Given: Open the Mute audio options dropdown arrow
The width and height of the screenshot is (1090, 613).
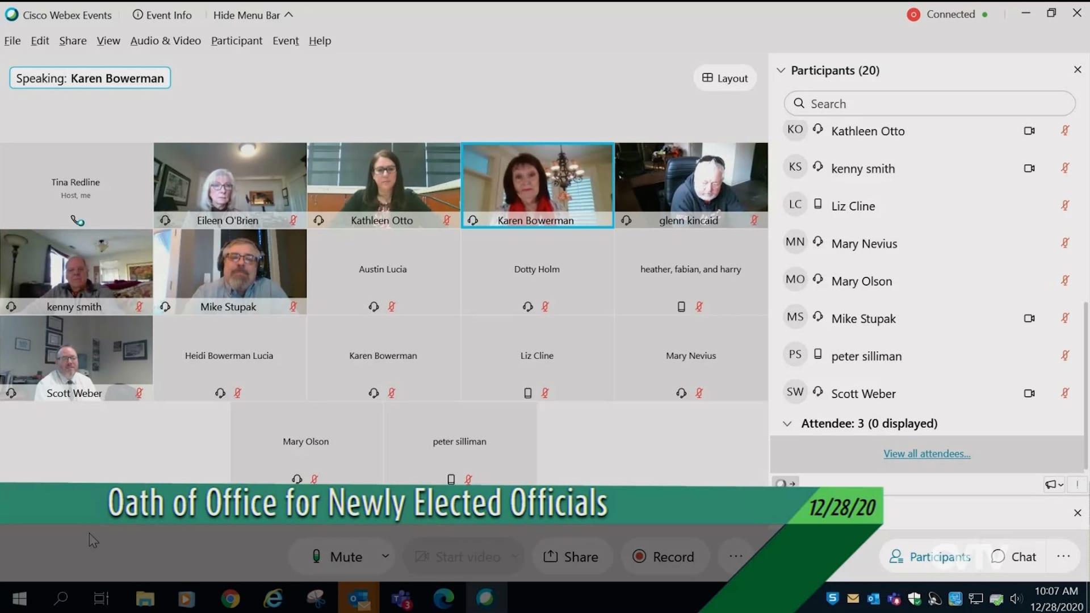Looking at the screenshot, I should pos(385,556).
